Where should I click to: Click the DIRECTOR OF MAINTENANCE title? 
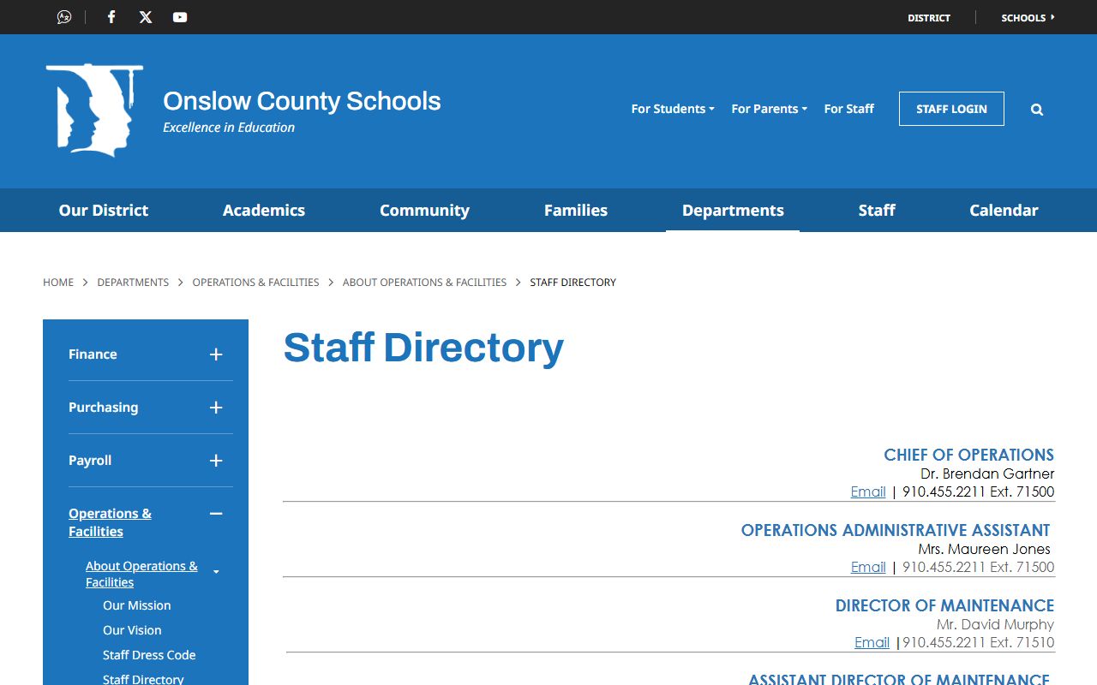pyautogui.click(x=944, y=605)
